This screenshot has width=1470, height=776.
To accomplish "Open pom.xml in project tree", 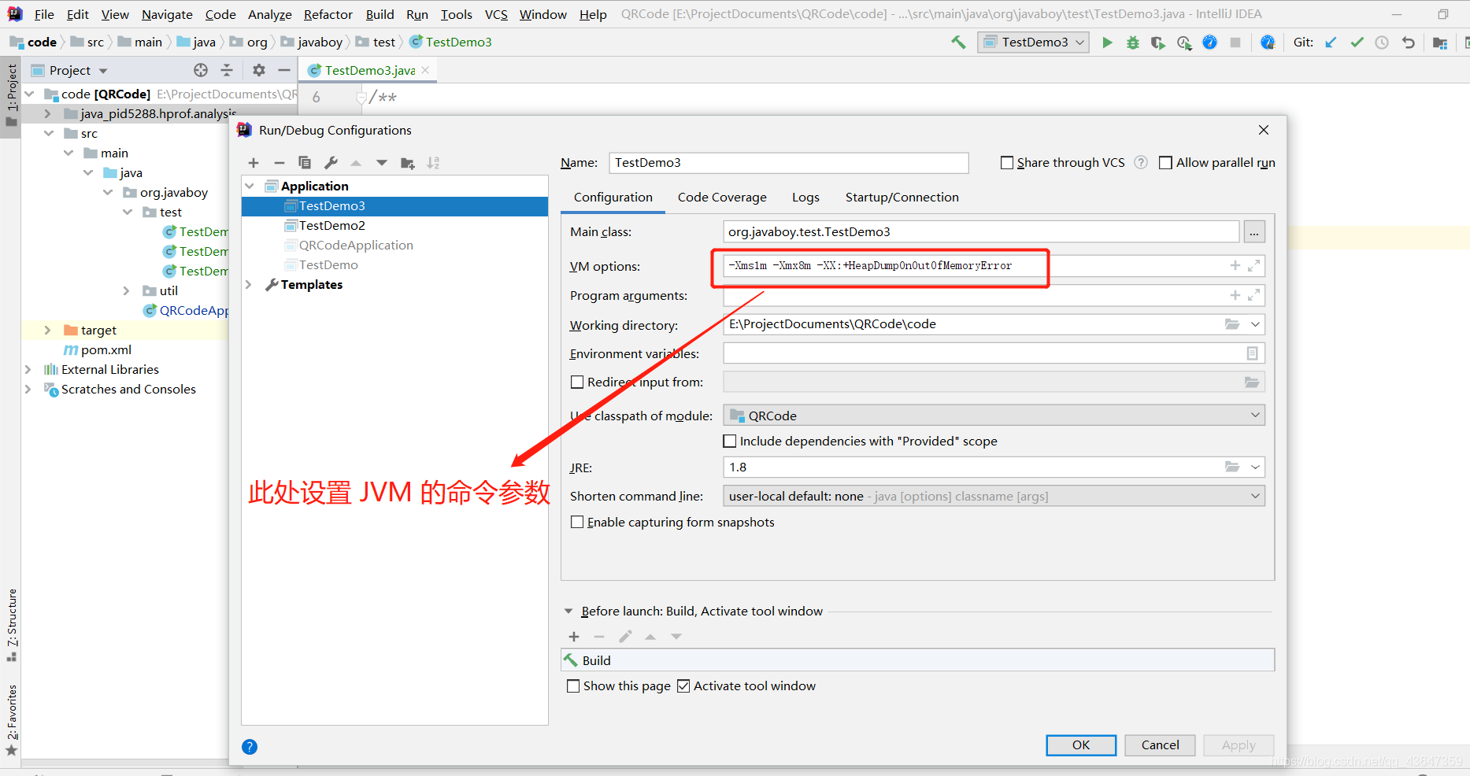I will [106, 350].
